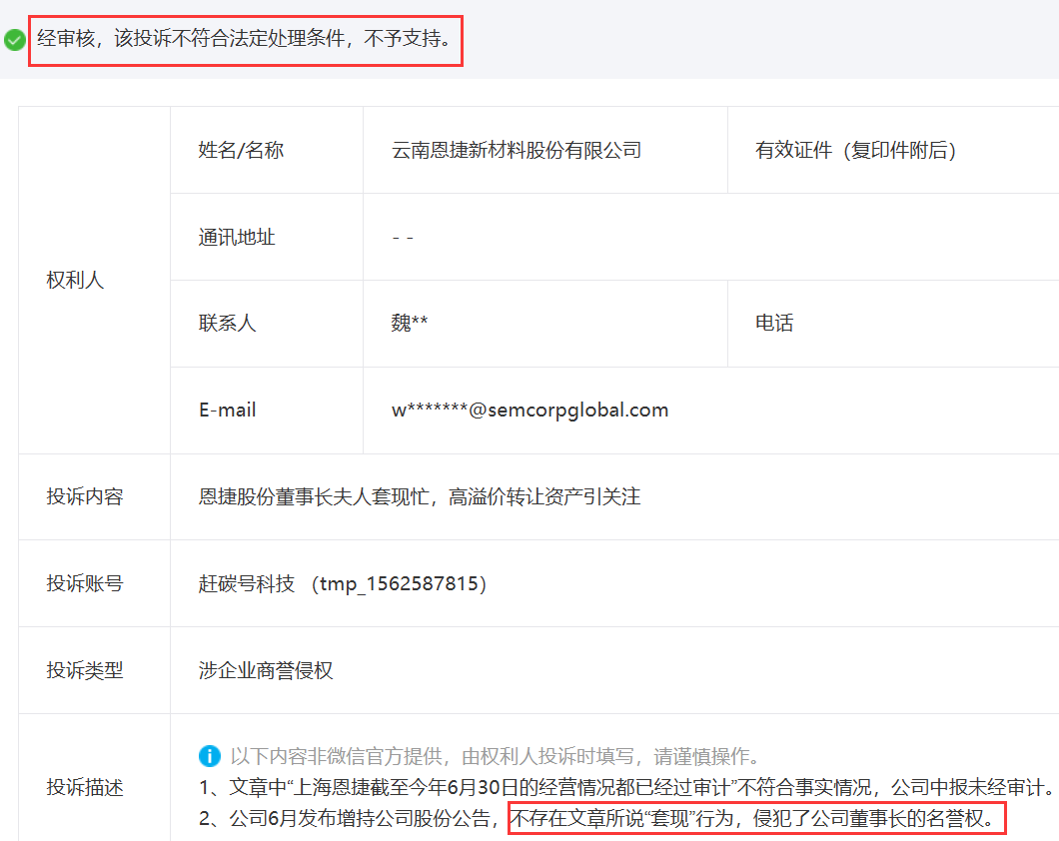The height and width of the screenshot is (841, 1059).
Task: Click the notice 以下内容非微信官方提供
Action: point(336,756)
